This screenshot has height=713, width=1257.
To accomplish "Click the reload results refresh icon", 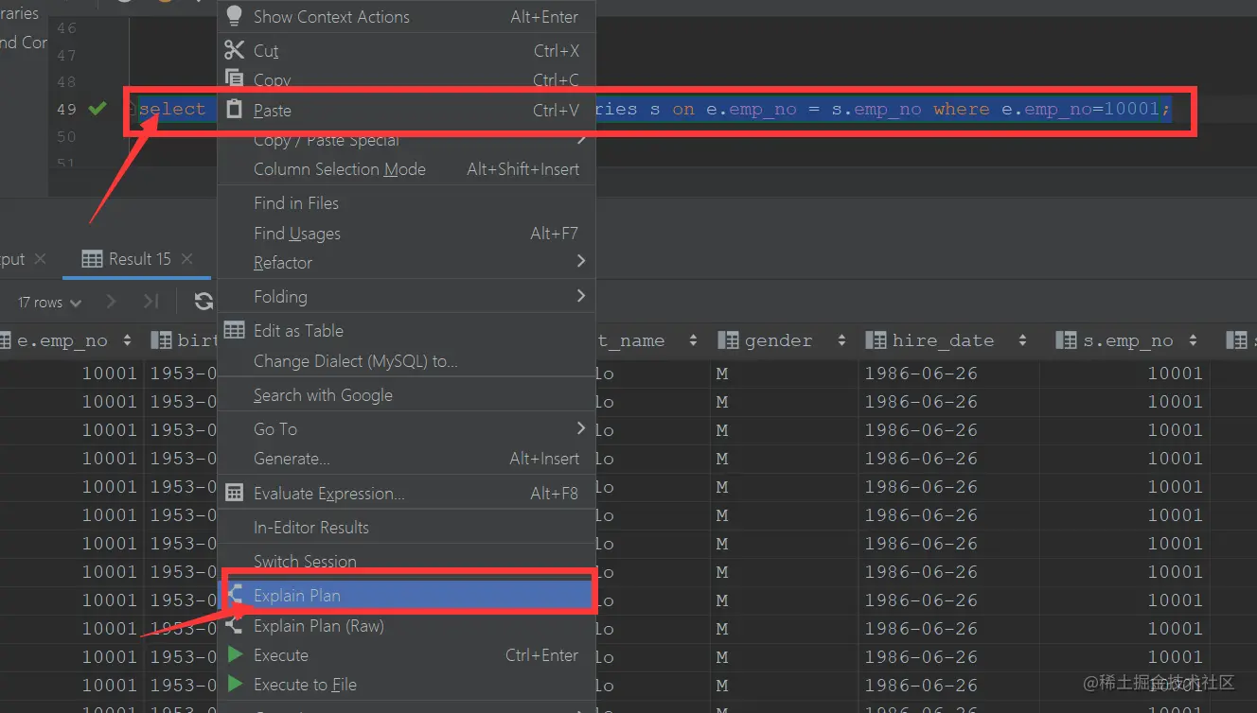I will tap(204, 302).
